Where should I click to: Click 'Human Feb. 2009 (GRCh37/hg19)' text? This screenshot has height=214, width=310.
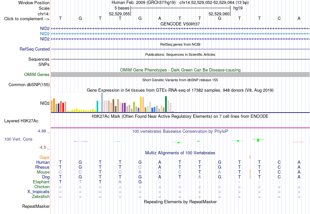[144, 3]
